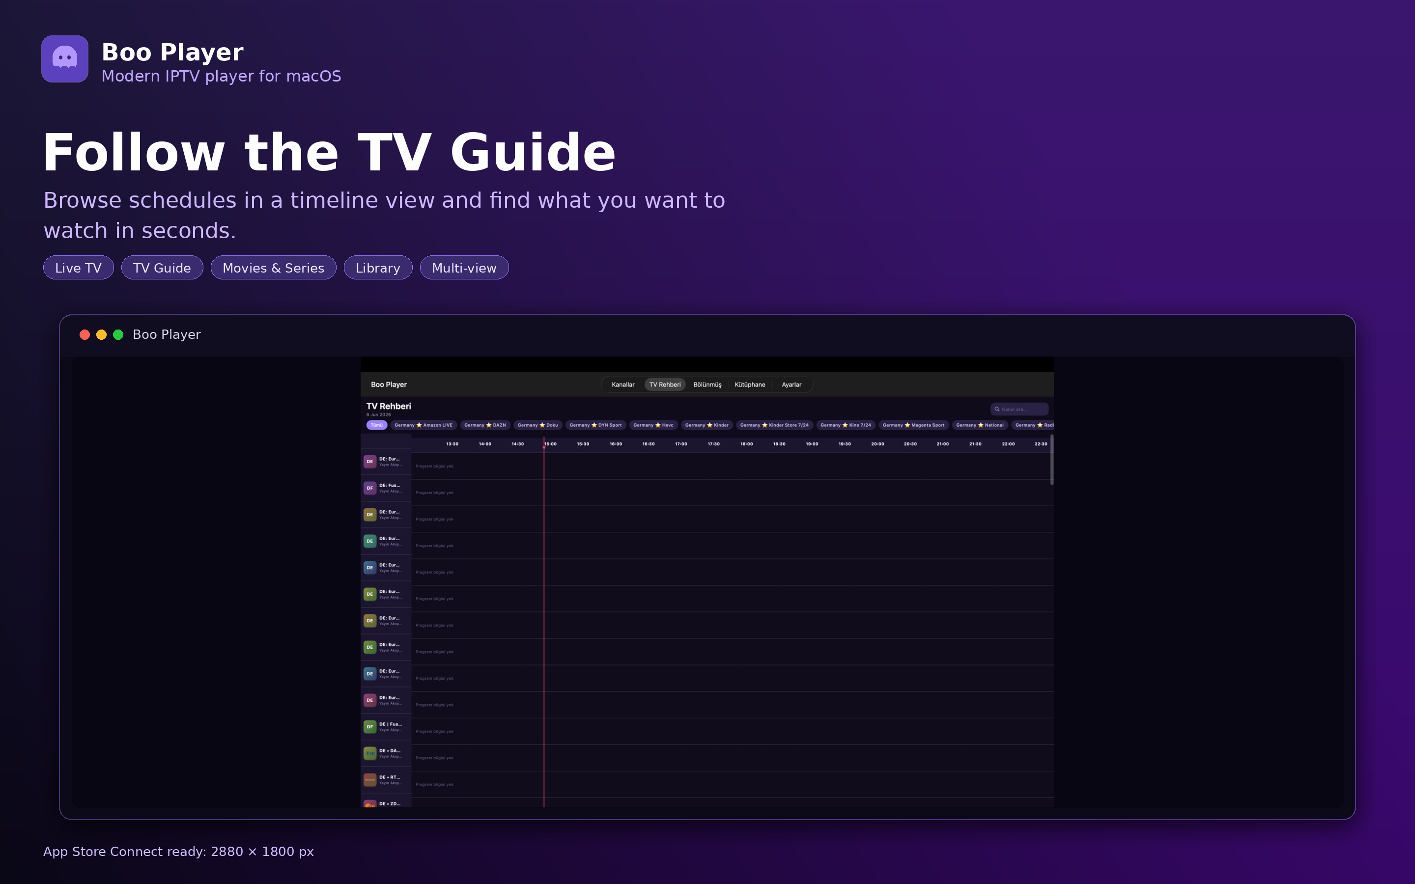The width and height of the screenshot is (1415, 884).
Task: Click the Boo Player label in app toolbar
Action: click(x=389, y=385)
